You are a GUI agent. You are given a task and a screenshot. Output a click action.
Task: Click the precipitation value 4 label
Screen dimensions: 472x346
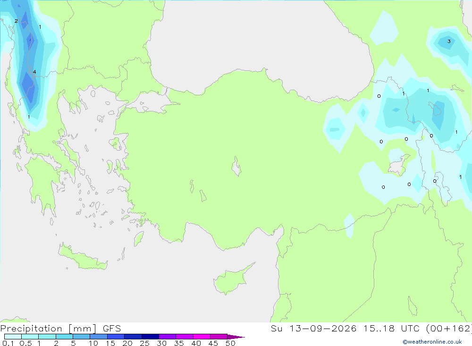pos(34,72)
